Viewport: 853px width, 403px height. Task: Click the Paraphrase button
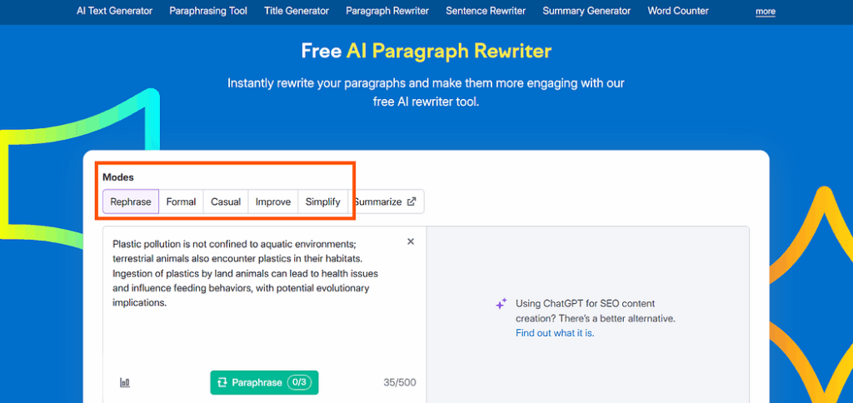point(264,382)
